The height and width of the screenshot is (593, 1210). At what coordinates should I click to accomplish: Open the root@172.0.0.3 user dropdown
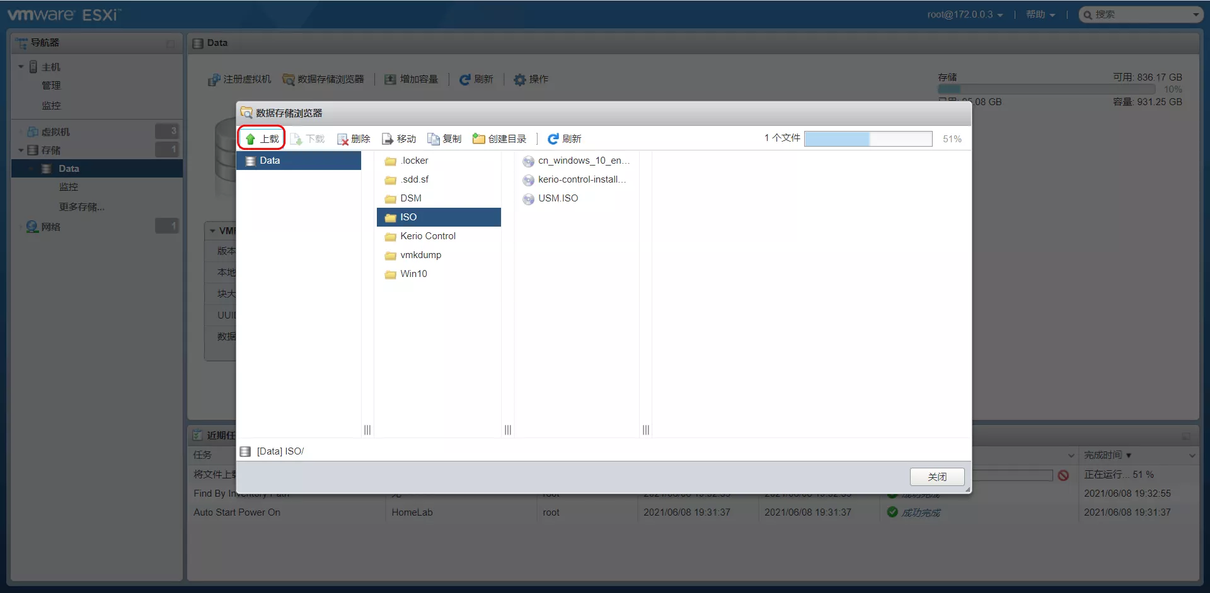coord(964,14)
